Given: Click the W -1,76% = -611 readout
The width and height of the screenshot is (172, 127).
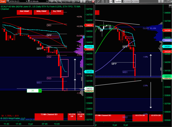Looking at the screenshot, I should click(x=10, y=116).
